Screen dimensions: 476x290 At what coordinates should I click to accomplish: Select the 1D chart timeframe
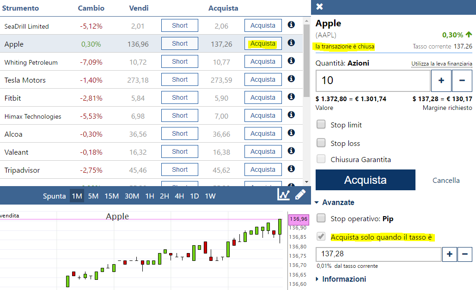tap(194, 196)
